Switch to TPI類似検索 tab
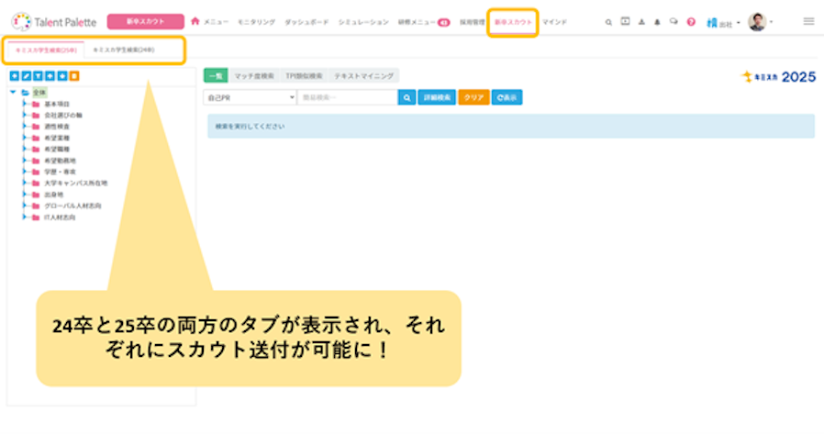 point(304,75)
